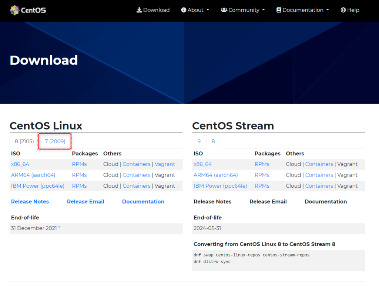Open Containers link in CentOS Stream IBM Power row
The image size is (379, 288).
[x=319, y=186]
